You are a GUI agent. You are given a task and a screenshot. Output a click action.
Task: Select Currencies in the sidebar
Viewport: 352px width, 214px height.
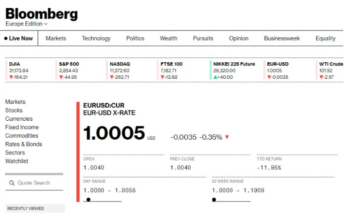click(19, 119)
